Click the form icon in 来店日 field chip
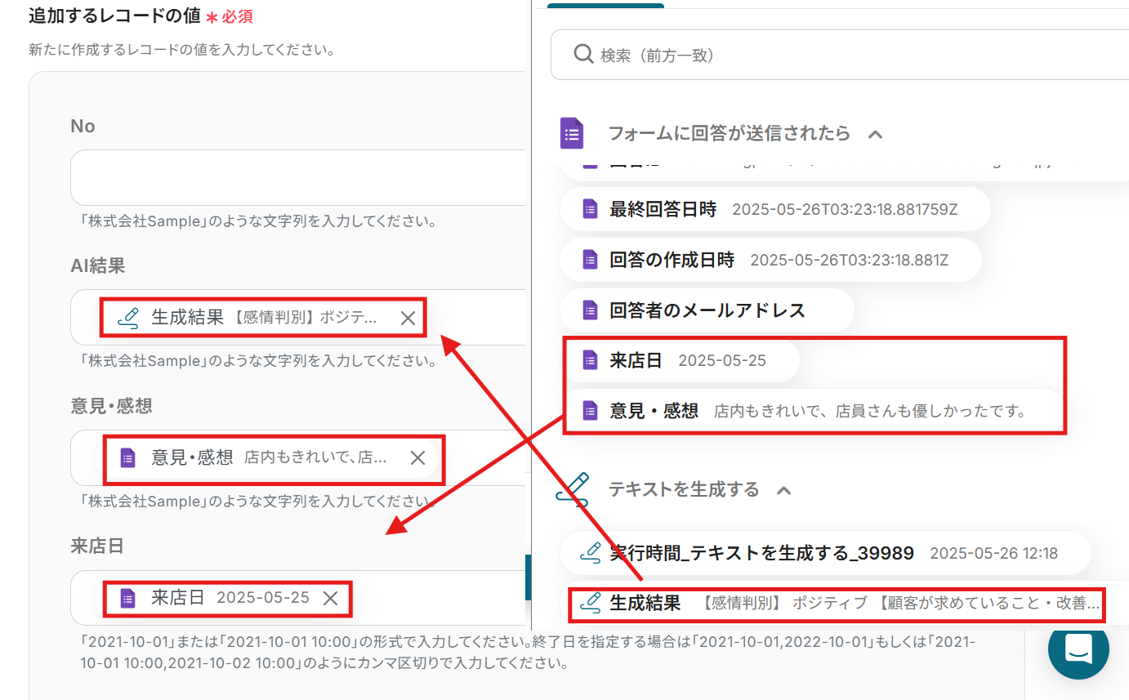This screenshot has height=700, width=1129. point(127,598)
